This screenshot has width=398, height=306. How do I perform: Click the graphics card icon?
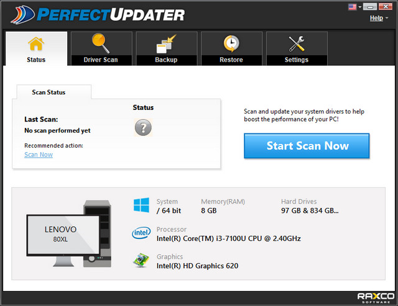point(141,261)
